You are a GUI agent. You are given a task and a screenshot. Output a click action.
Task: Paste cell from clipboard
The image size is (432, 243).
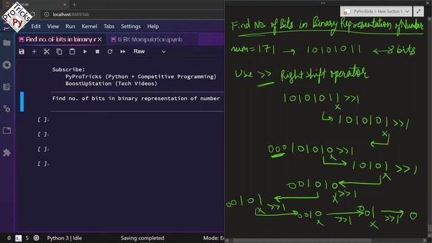pyautogui.click(x=72, y=51)
